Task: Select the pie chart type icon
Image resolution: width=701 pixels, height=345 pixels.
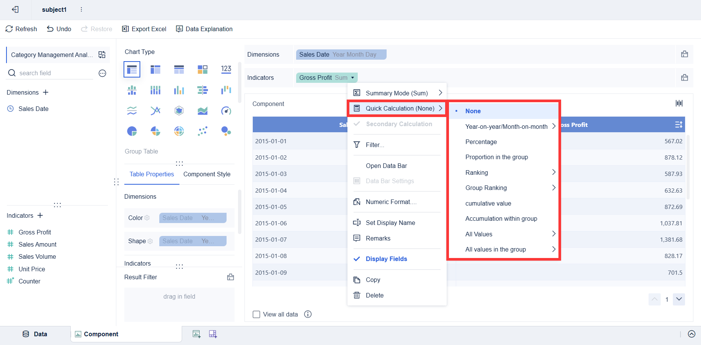Action: [132, 131]
